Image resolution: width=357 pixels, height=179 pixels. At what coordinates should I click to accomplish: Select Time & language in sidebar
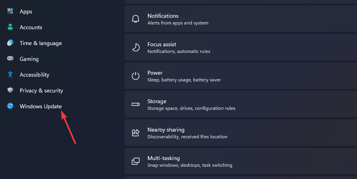[x=41, y=43]
